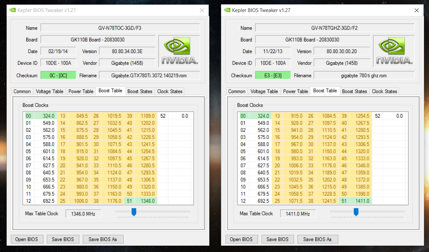429x252 pixels.
Task: Click the Filename field Gigabyte.GTX780Ti.3072.140219.rom
Action: pyautogui.click(x=150, y=75)
